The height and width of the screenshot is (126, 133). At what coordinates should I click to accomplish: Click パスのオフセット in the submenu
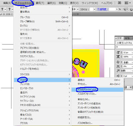click(x=87, y=94)
